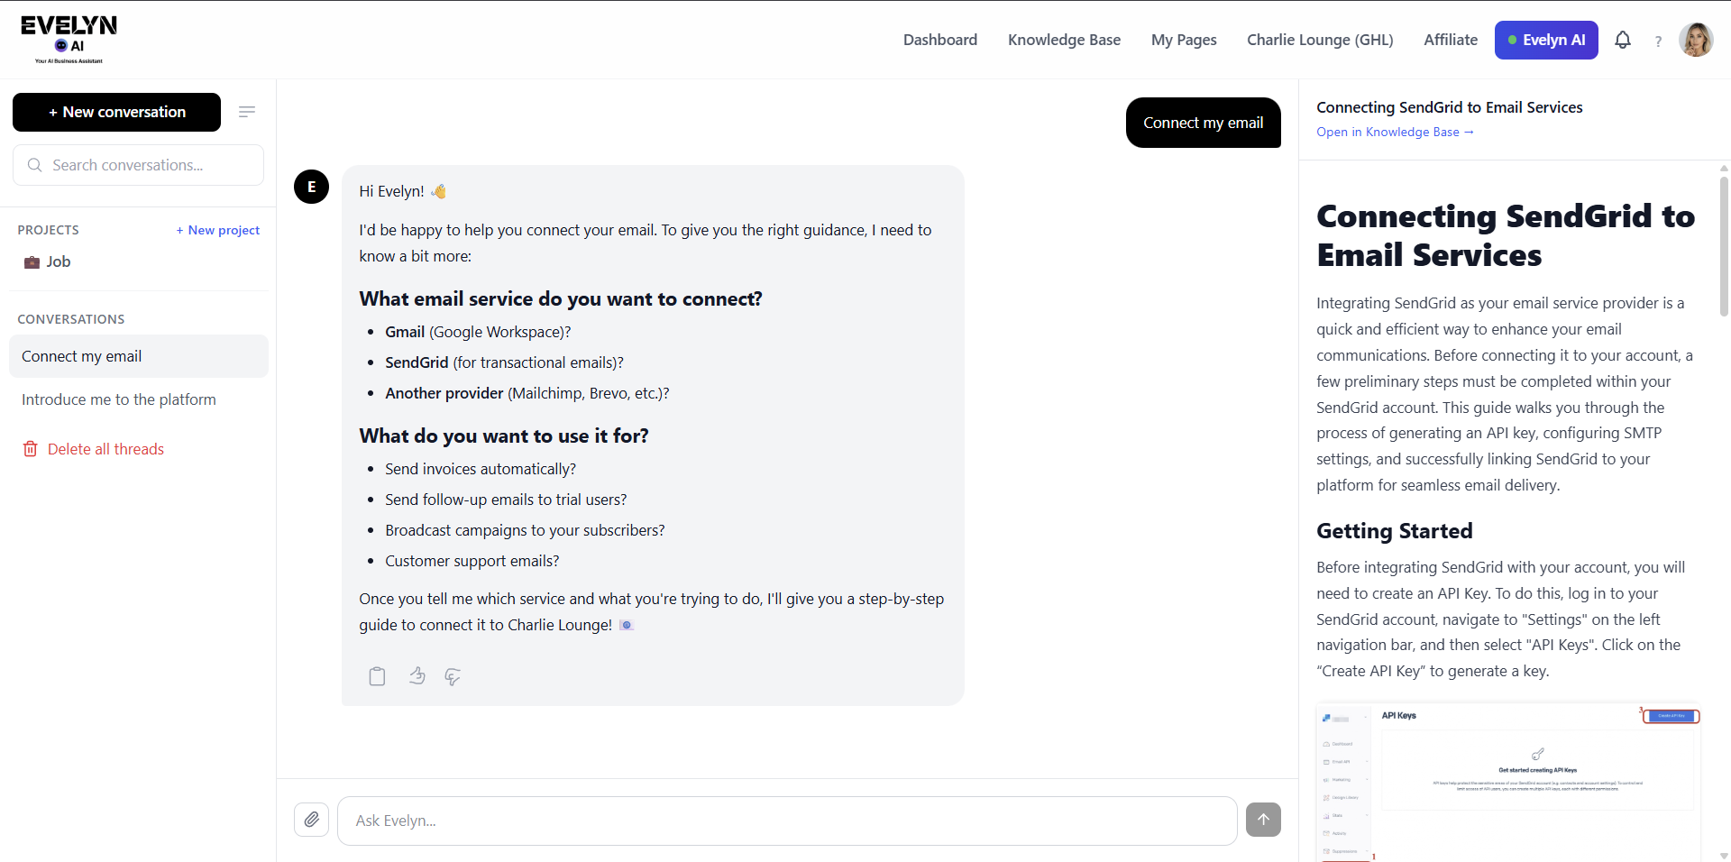Open the notifications bell
1731x862 pixels.
[1623, 40]
